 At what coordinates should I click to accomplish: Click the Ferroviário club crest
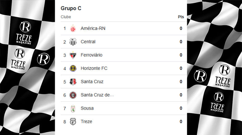pyautogui.click(x=73, y=55)
